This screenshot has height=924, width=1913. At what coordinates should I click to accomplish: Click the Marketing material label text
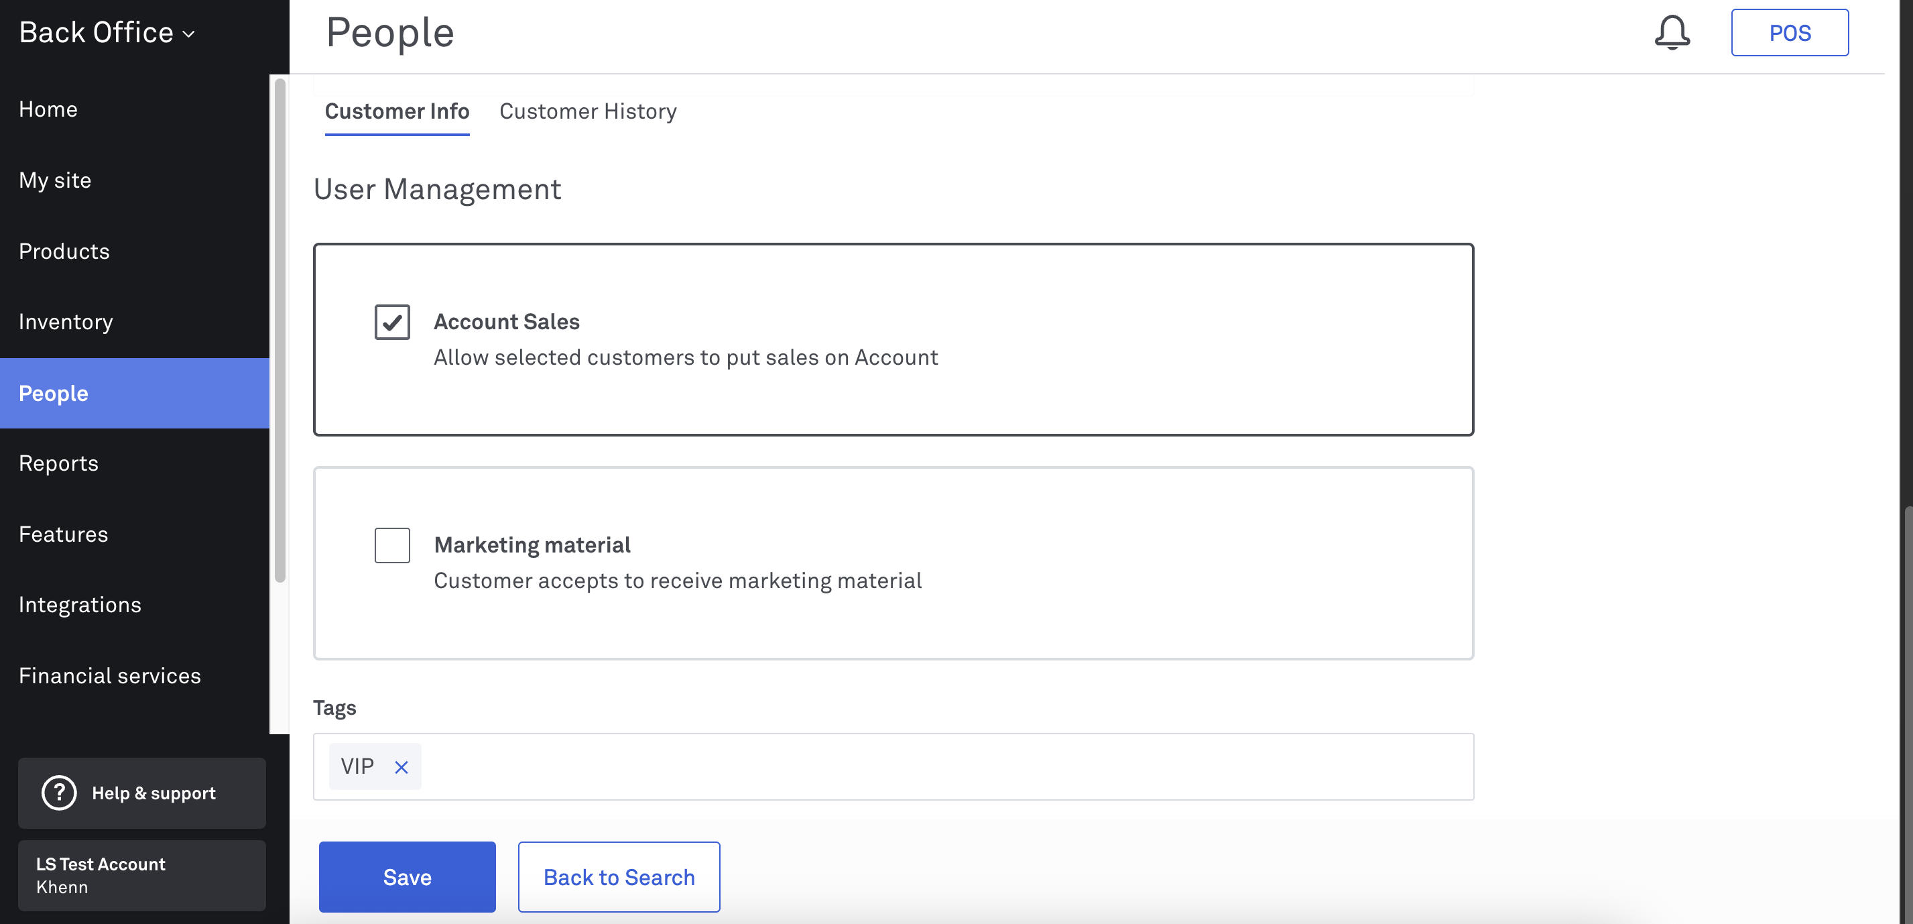tap(532, 545)
